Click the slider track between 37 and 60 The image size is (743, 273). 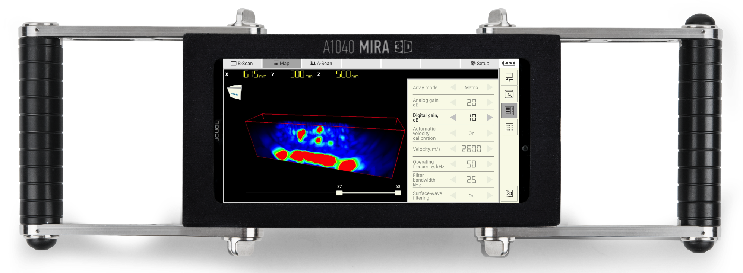369,193
